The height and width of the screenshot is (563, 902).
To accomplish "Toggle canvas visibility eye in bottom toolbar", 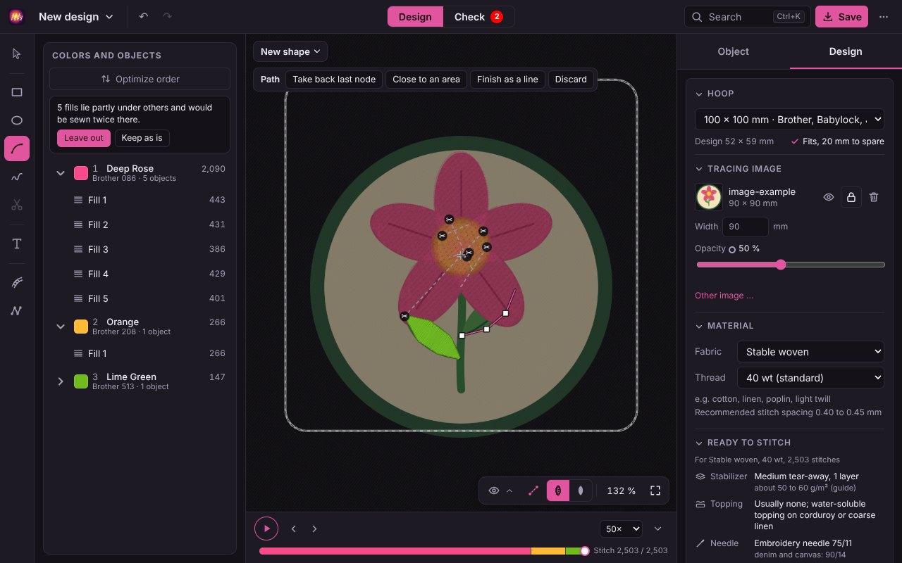I will point(494,491).
